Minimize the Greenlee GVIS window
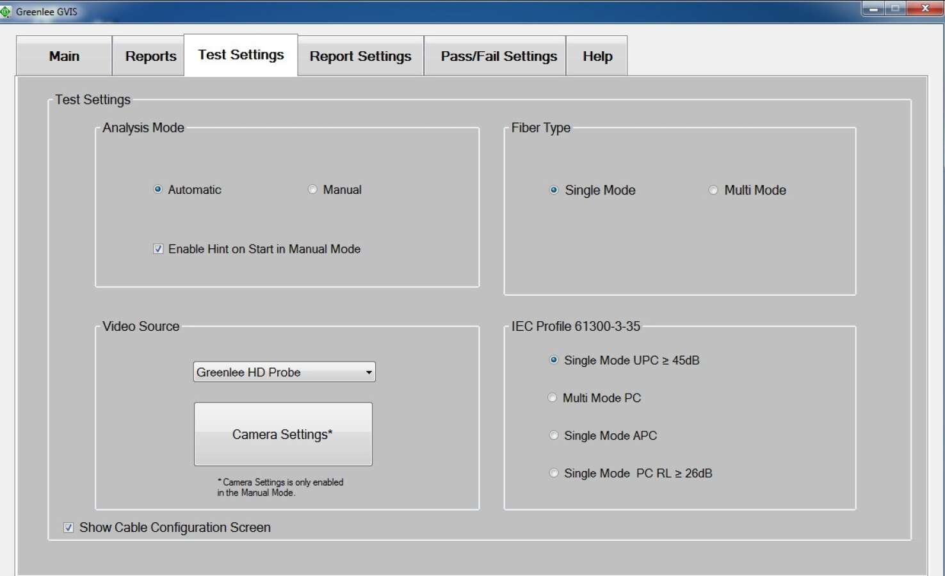Screen dimensions: 945x576 (873, 8)
